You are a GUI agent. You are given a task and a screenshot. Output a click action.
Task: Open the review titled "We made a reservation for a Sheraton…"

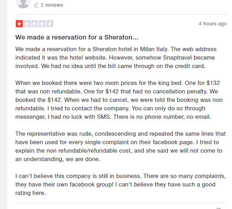pos(77,37)
